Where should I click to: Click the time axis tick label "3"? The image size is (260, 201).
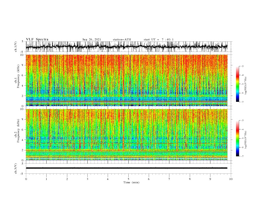pyautogui.click(x=87, y=179)
